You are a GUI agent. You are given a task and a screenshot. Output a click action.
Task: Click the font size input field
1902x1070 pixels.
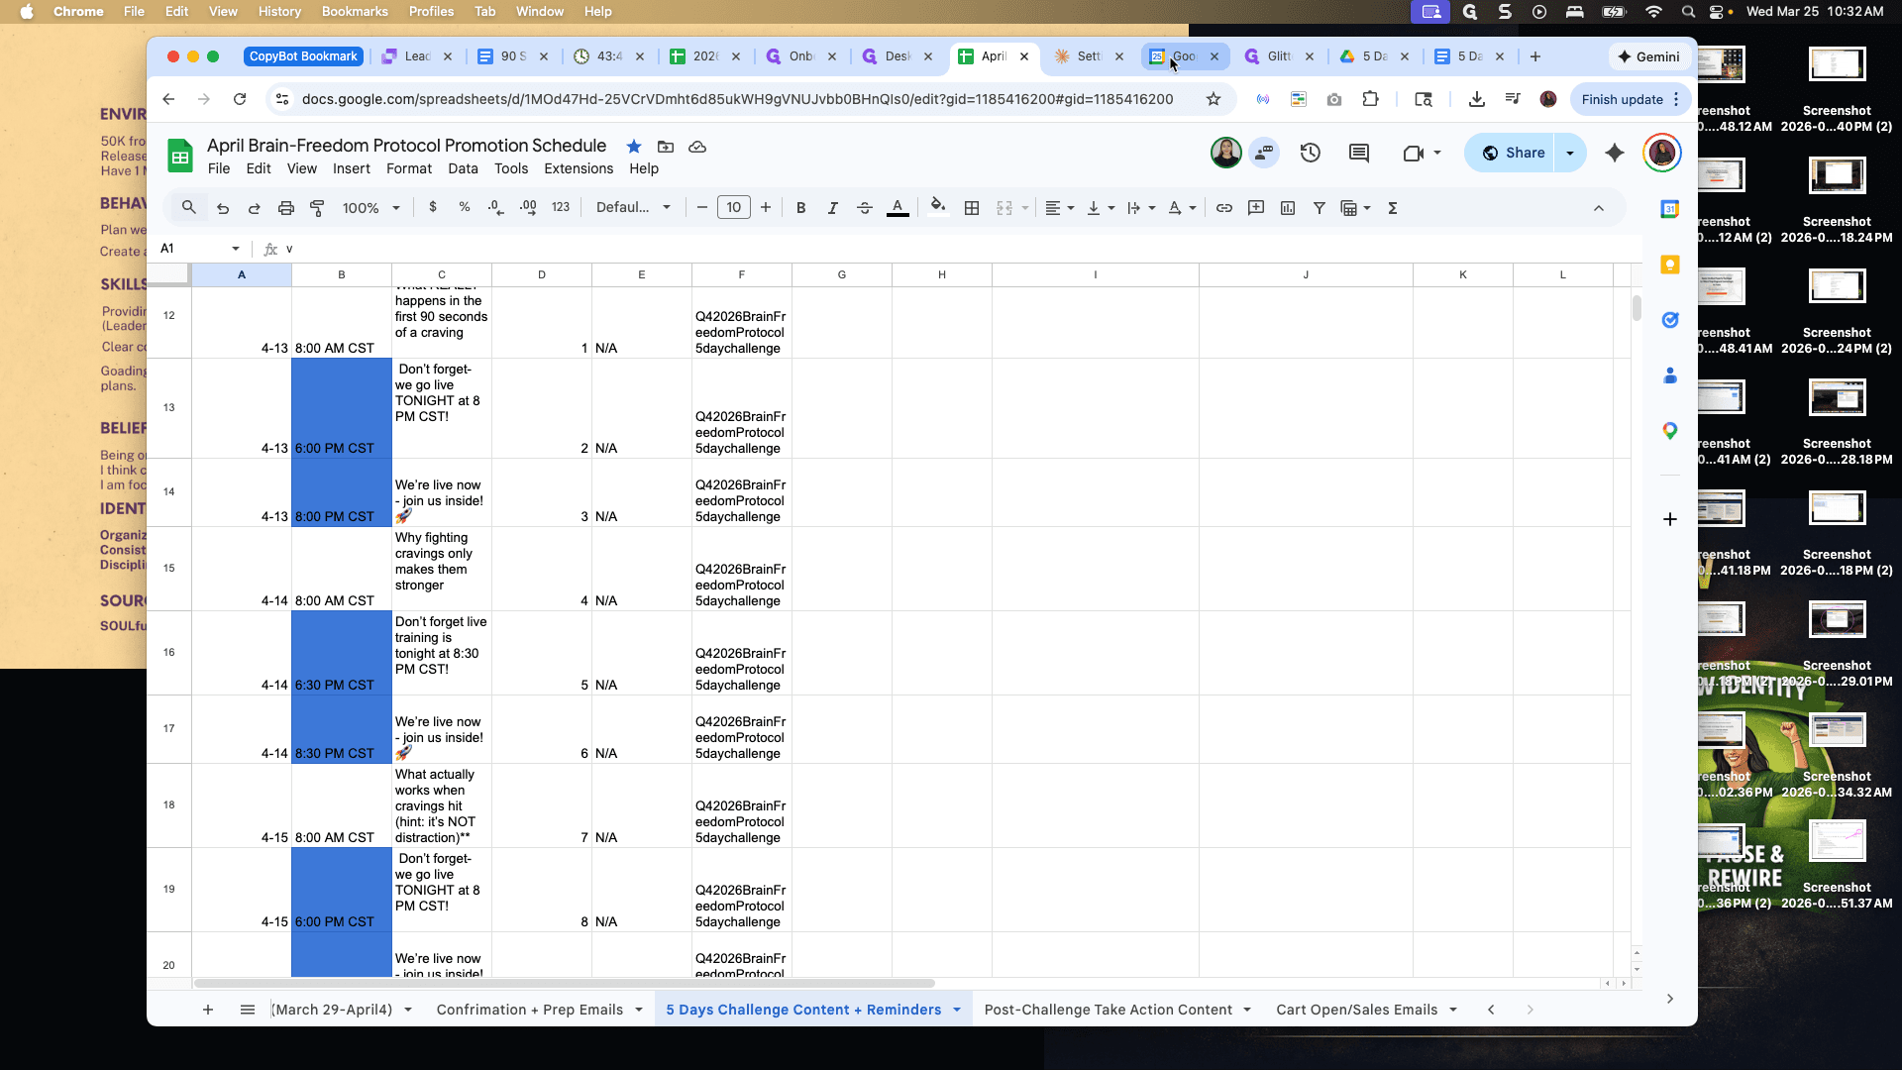[734, 208]
